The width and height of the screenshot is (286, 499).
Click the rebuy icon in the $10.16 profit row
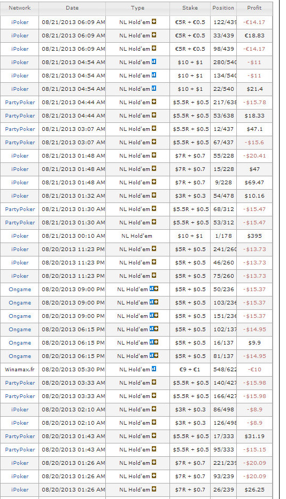pos(154,196)
